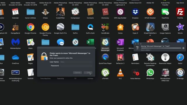The image size is (187, 105).
Task: Open Hype 3
Action: click(135, 27)
